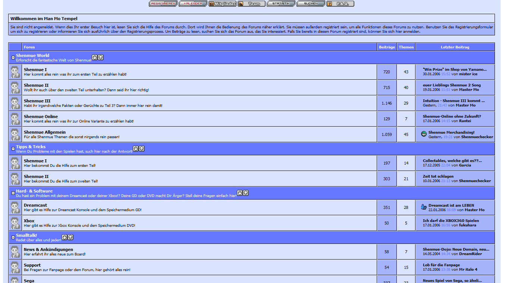Click green smiley icon of Shenmue Merchandising post
Screen dimensions: 505x283
(x=424, y=134)
